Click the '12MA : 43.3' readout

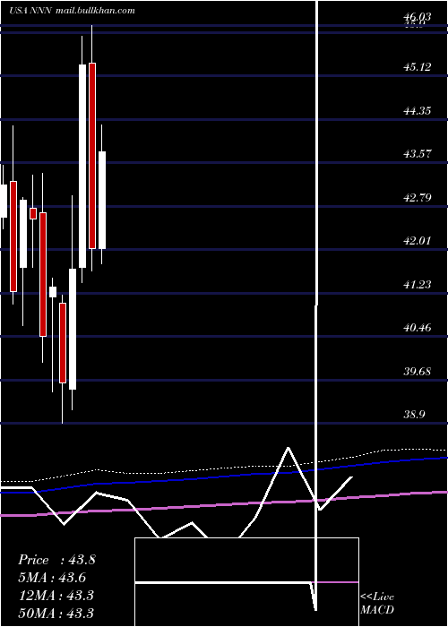click(56, 596)
